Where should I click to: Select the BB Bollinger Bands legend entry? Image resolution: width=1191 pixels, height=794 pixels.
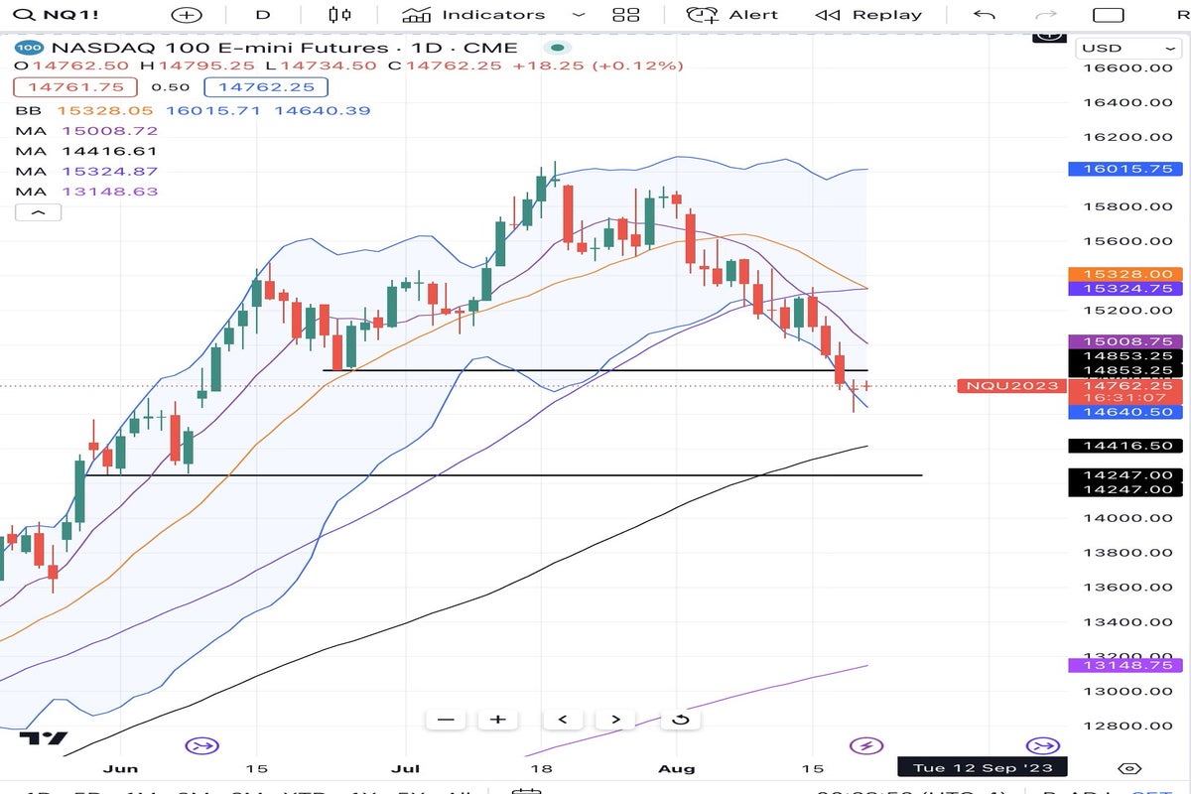click(27, 111)
